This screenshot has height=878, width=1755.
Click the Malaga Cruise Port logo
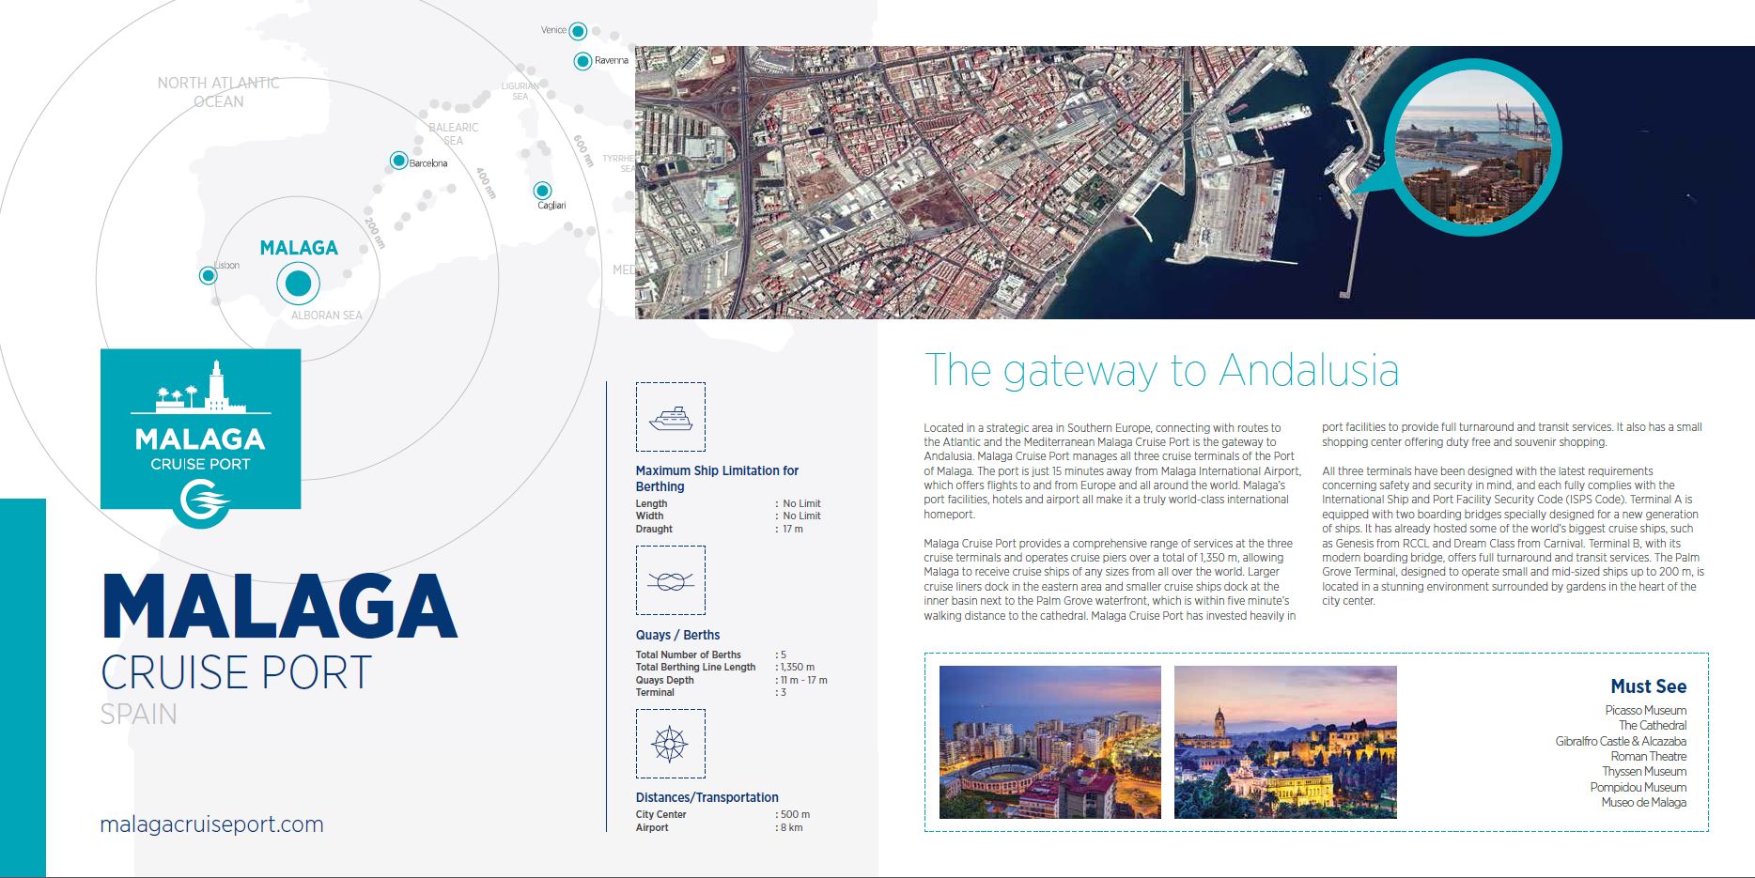tap(200, 432)
